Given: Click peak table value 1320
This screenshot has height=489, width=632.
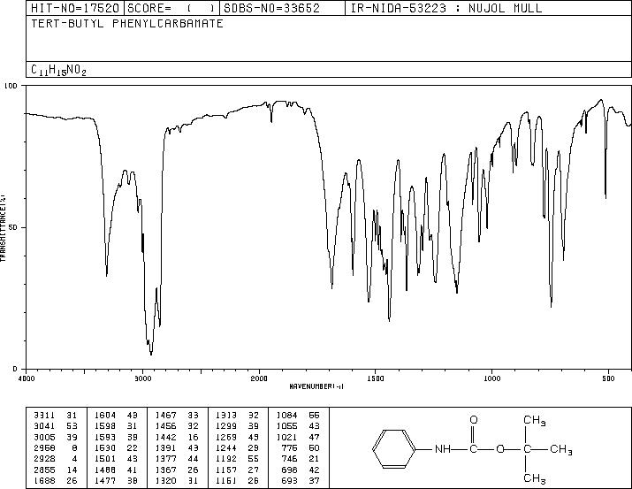Looking at the screenshot, I should click(165, 480).
